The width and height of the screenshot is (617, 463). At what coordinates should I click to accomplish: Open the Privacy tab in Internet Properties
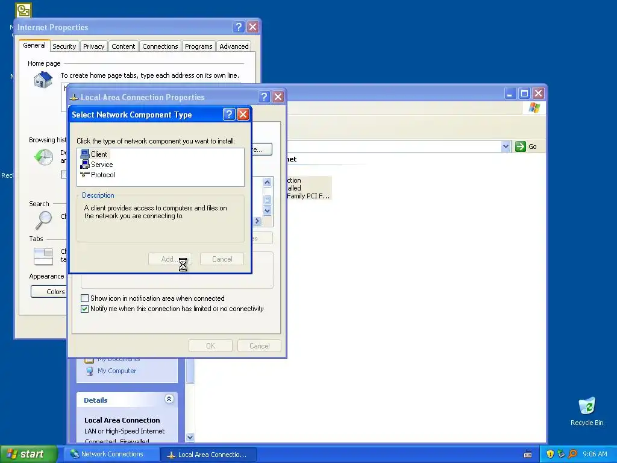[93, 46]
